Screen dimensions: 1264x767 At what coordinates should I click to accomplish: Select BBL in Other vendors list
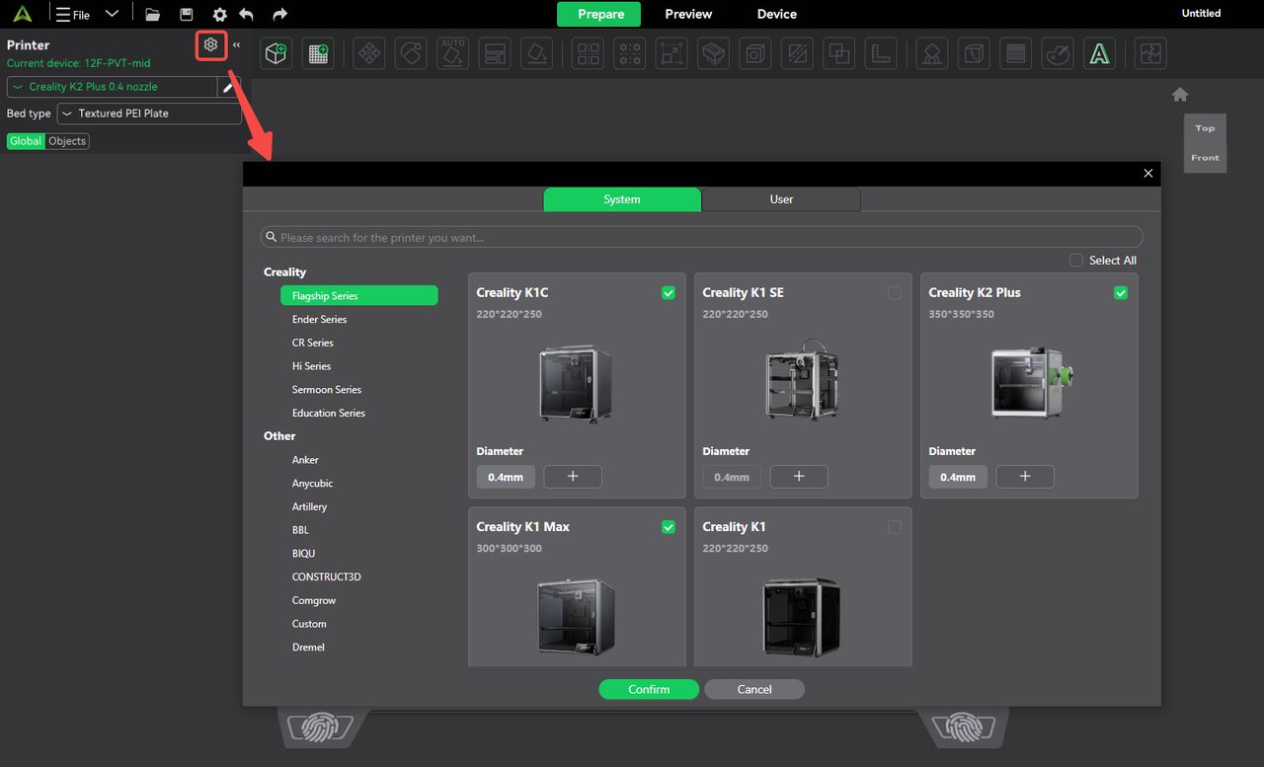[x=300, y=530]
